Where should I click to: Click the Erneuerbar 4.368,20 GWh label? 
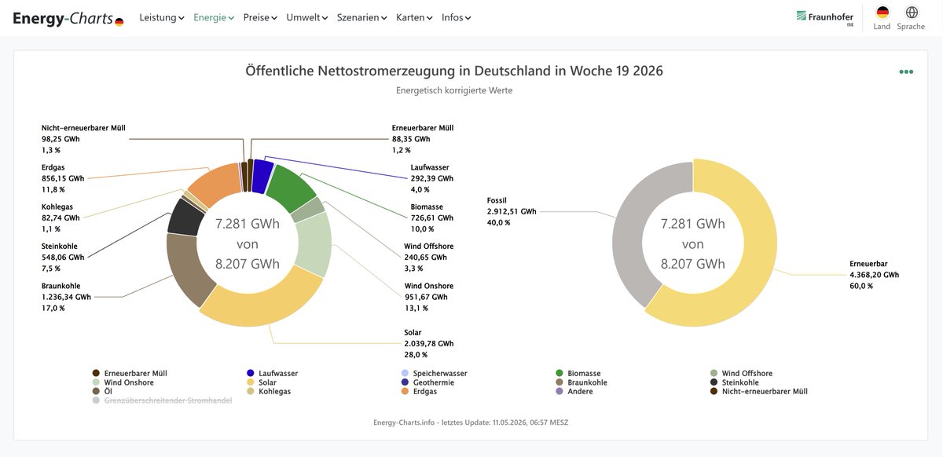tap(875, 275)
